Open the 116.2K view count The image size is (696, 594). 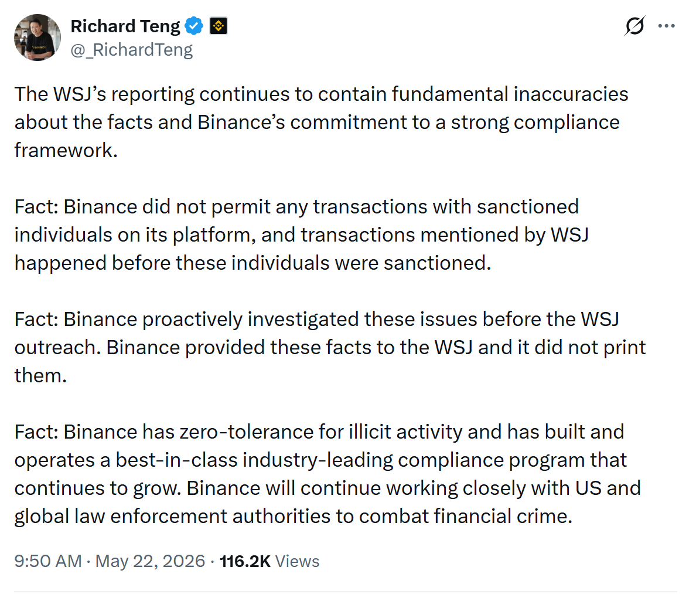tap(245, 561)
